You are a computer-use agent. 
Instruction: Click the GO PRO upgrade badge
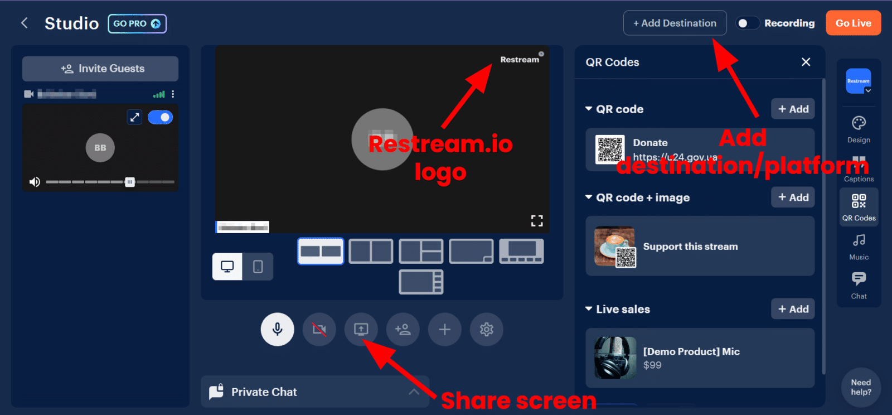click(137, 23)
